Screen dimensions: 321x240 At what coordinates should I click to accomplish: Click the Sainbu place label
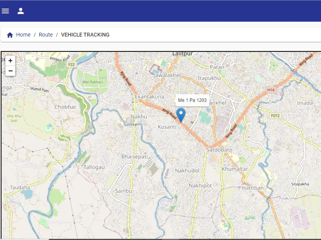(124, 191)
